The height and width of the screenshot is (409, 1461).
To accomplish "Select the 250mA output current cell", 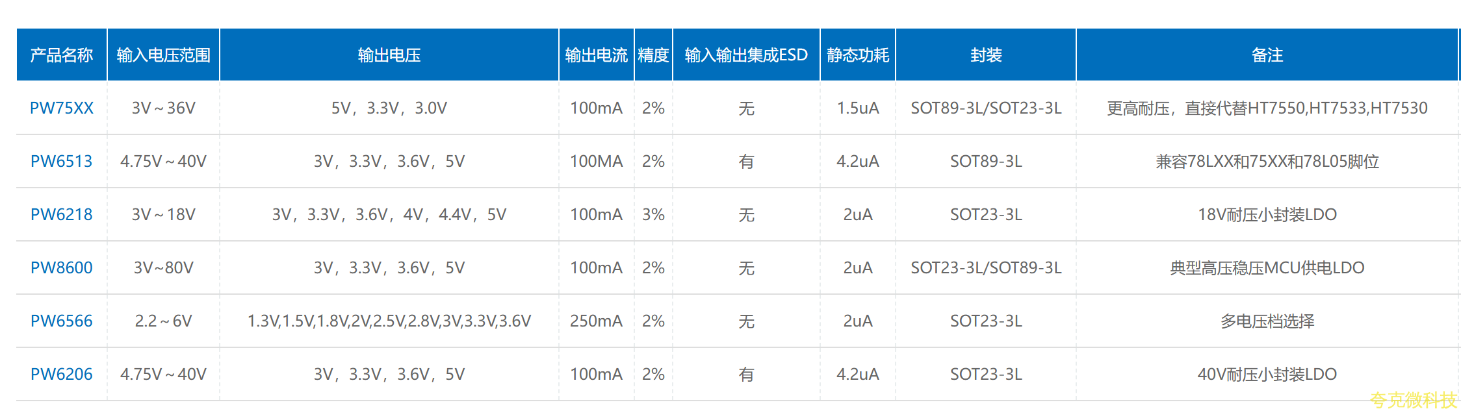I will (x=596, y=321).
